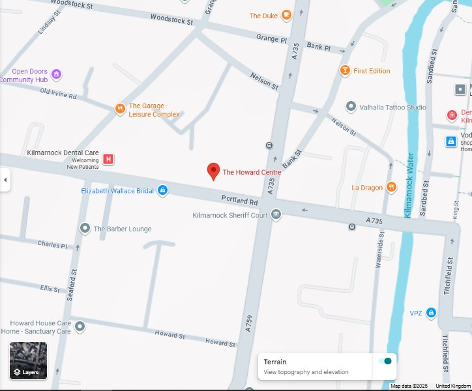Click Howard House Care Home pin
Image resolution: width=472 pixels, height=391 pixels.
(x=80, y=326)
